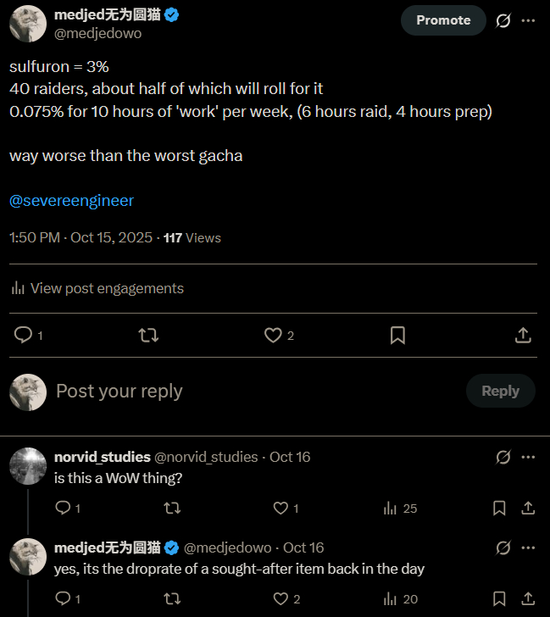Open the norvid_studies profile avatar
550x617 pixels.
coord(28,465)
